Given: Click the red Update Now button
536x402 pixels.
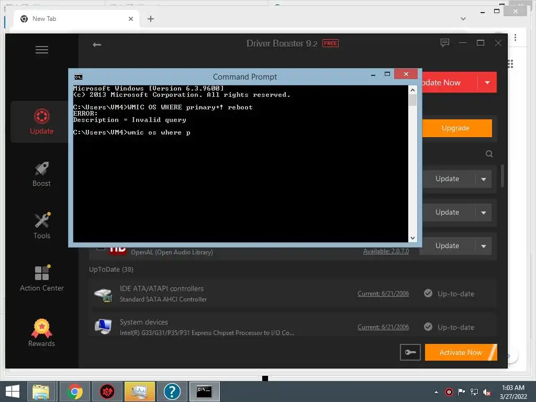Looking at the screenshot, I should point(450,82).
